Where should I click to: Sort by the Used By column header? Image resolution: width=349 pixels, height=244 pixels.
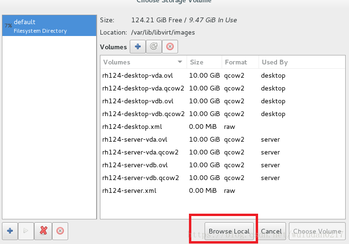click(x=302, y=62)
